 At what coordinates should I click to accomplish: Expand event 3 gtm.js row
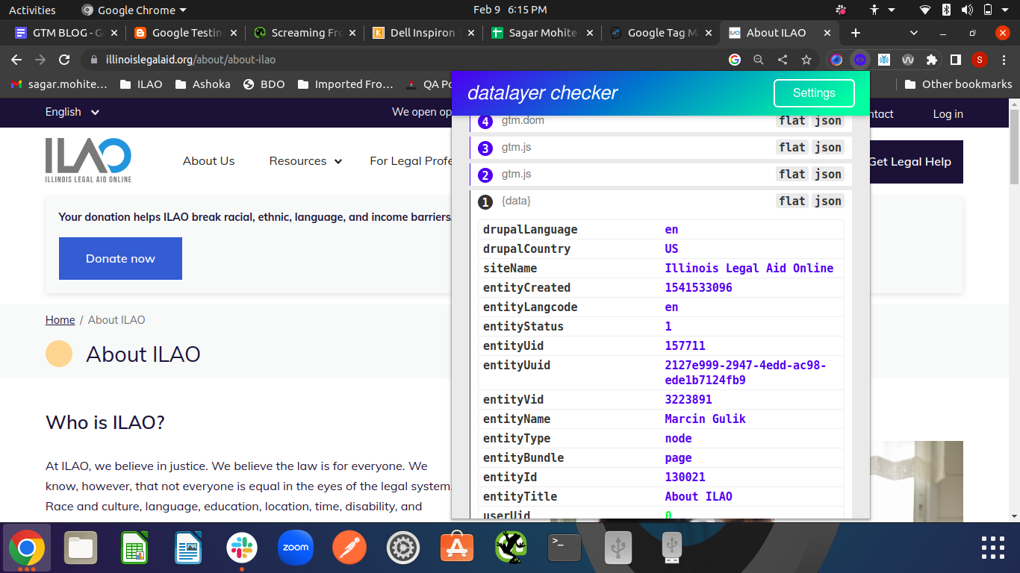[661, 148]
